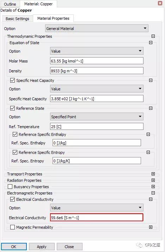The height and width of the screenshot is (252, 165).
Task: Open General Material option dropdown
Action: [97, 29]
